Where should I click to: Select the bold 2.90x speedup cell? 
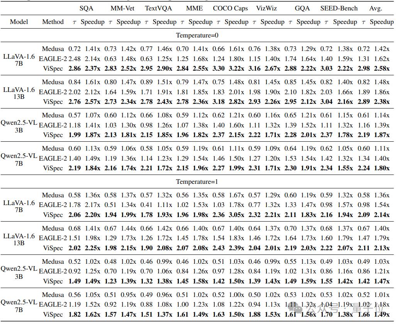coord(165,69)
